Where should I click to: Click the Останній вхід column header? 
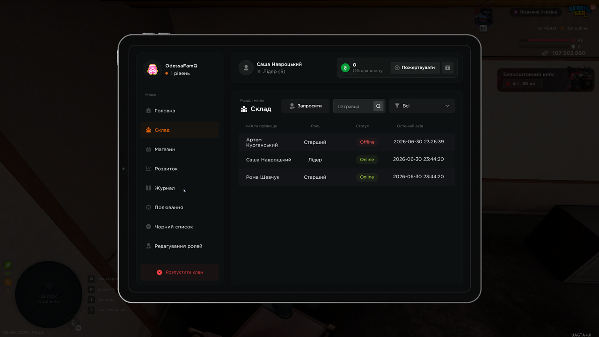coord(410,126)
